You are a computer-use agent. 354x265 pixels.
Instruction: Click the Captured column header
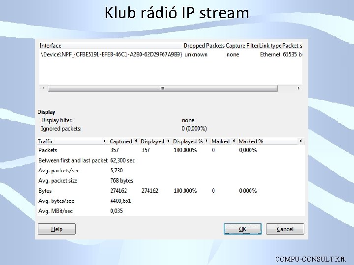pyautogui.click(x=124, y=141)
